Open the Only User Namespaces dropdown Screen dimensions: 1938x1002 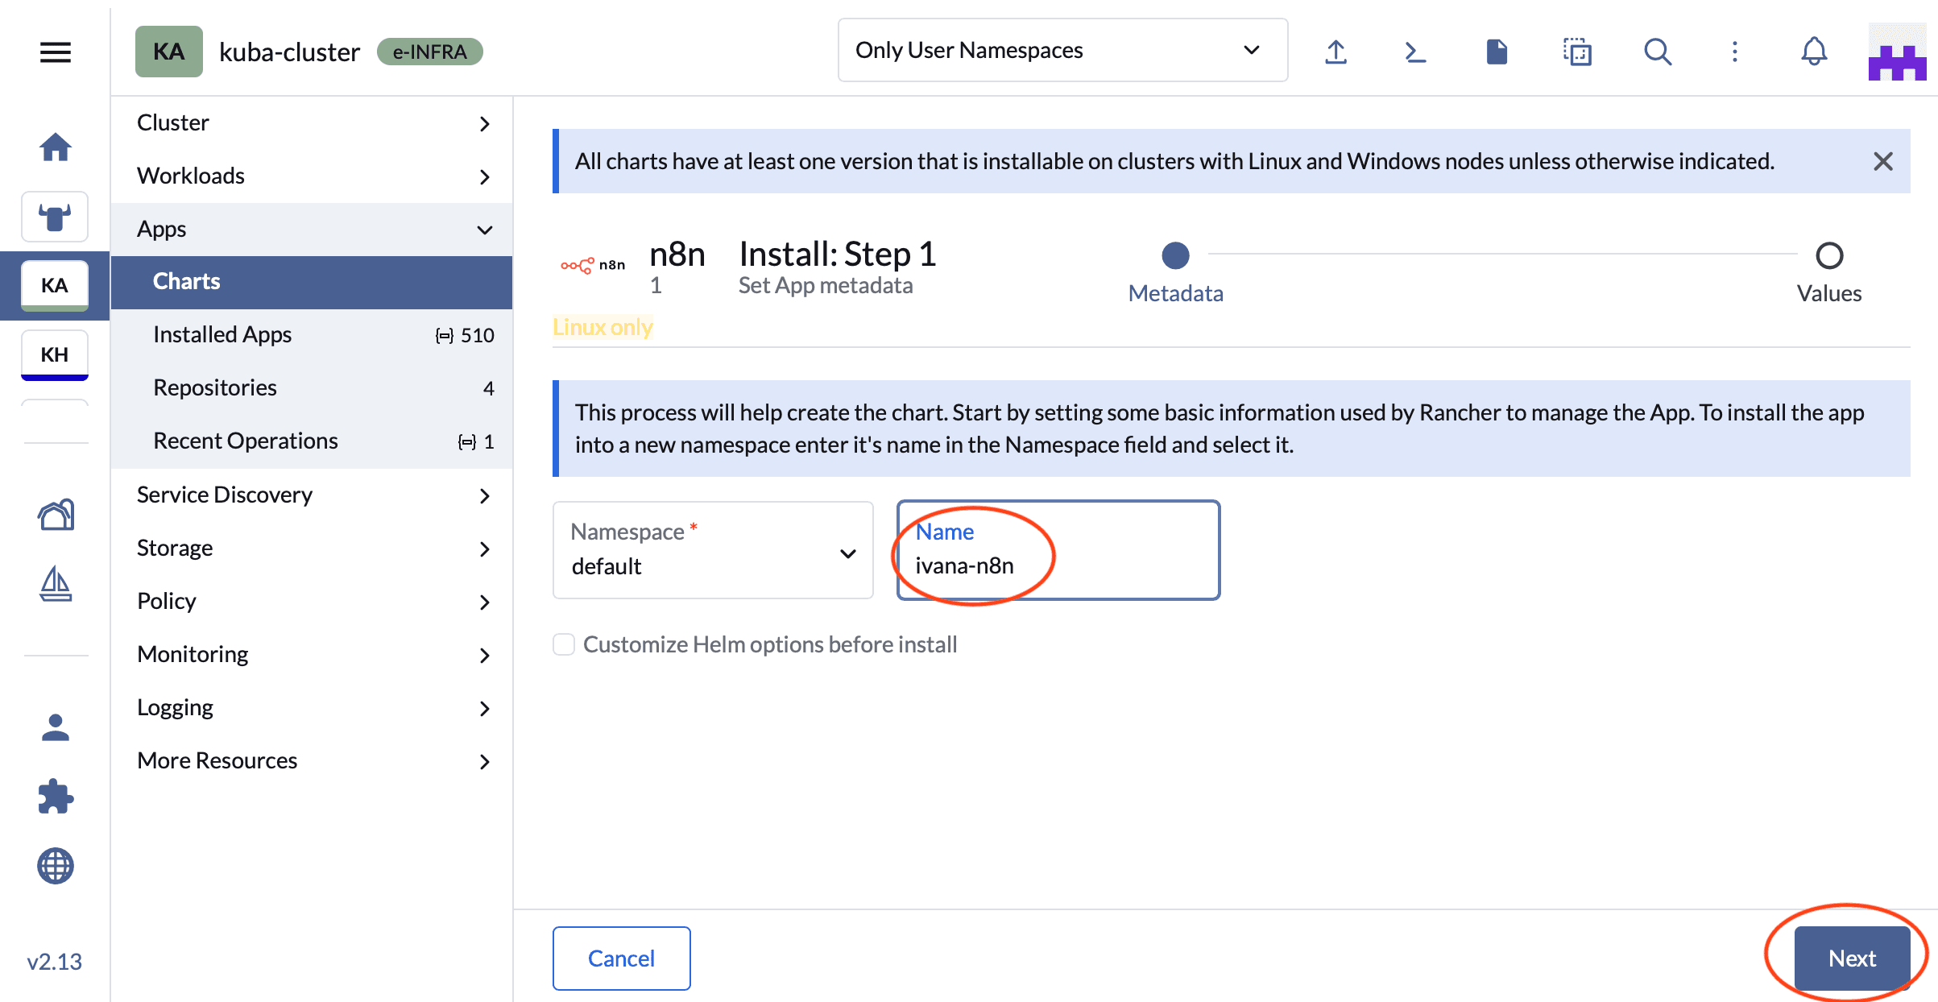coord(1062,50)
